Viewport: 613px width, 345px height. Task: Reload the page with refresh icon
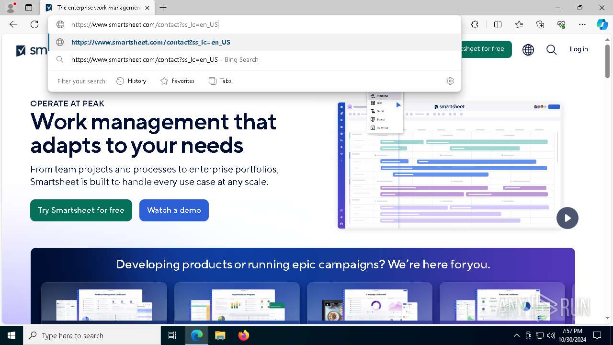pyautogui.click(x=34, y=24)
